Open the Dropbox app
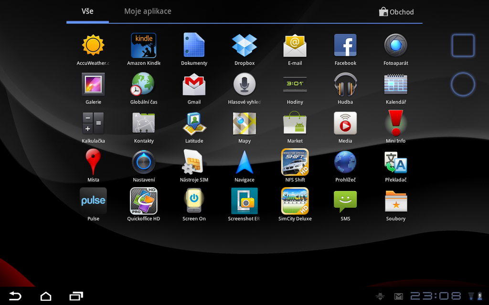The height and width of the screenshot is (305, 489). click(x=244, y=45)
